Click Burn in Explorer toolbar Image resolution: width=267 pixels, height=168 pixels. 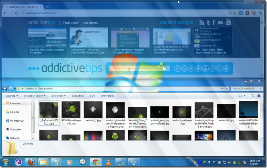point(92,95)
